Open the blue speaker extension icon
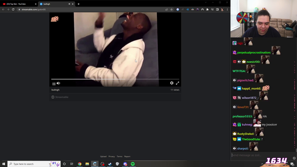This screenshot has width=297, height=167. [187, 9]
